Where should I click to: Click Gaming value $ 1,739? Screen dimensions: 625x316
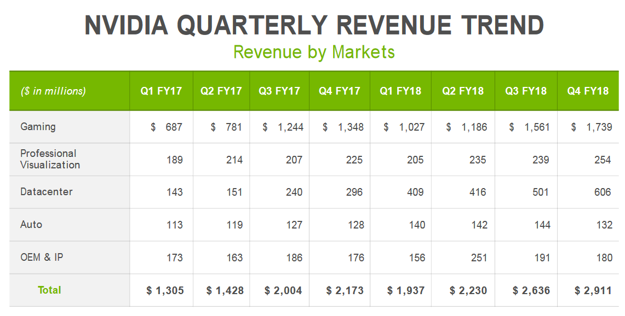pos(592,127)
